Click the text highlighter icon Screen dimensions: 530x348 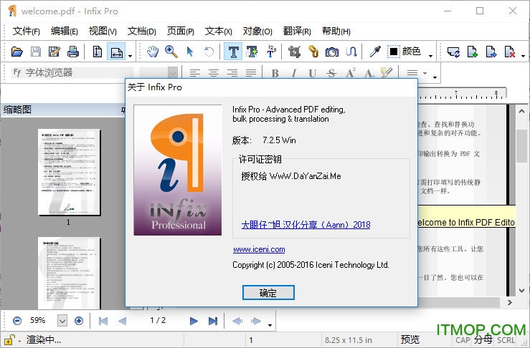pos(387,72)
